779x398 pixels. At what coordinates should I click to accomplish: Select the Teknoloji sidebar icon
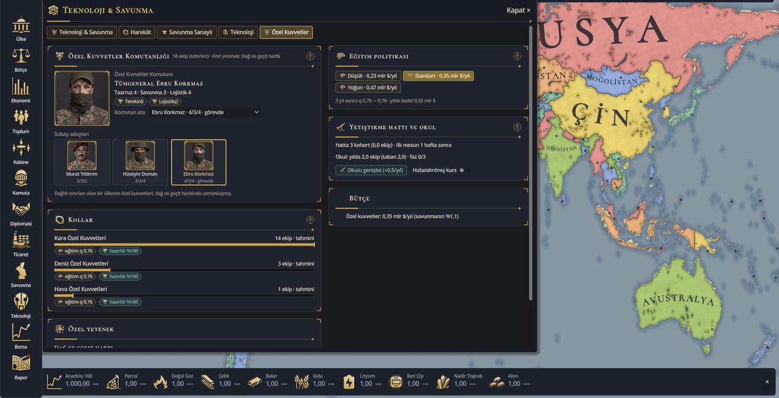point(21,306)
